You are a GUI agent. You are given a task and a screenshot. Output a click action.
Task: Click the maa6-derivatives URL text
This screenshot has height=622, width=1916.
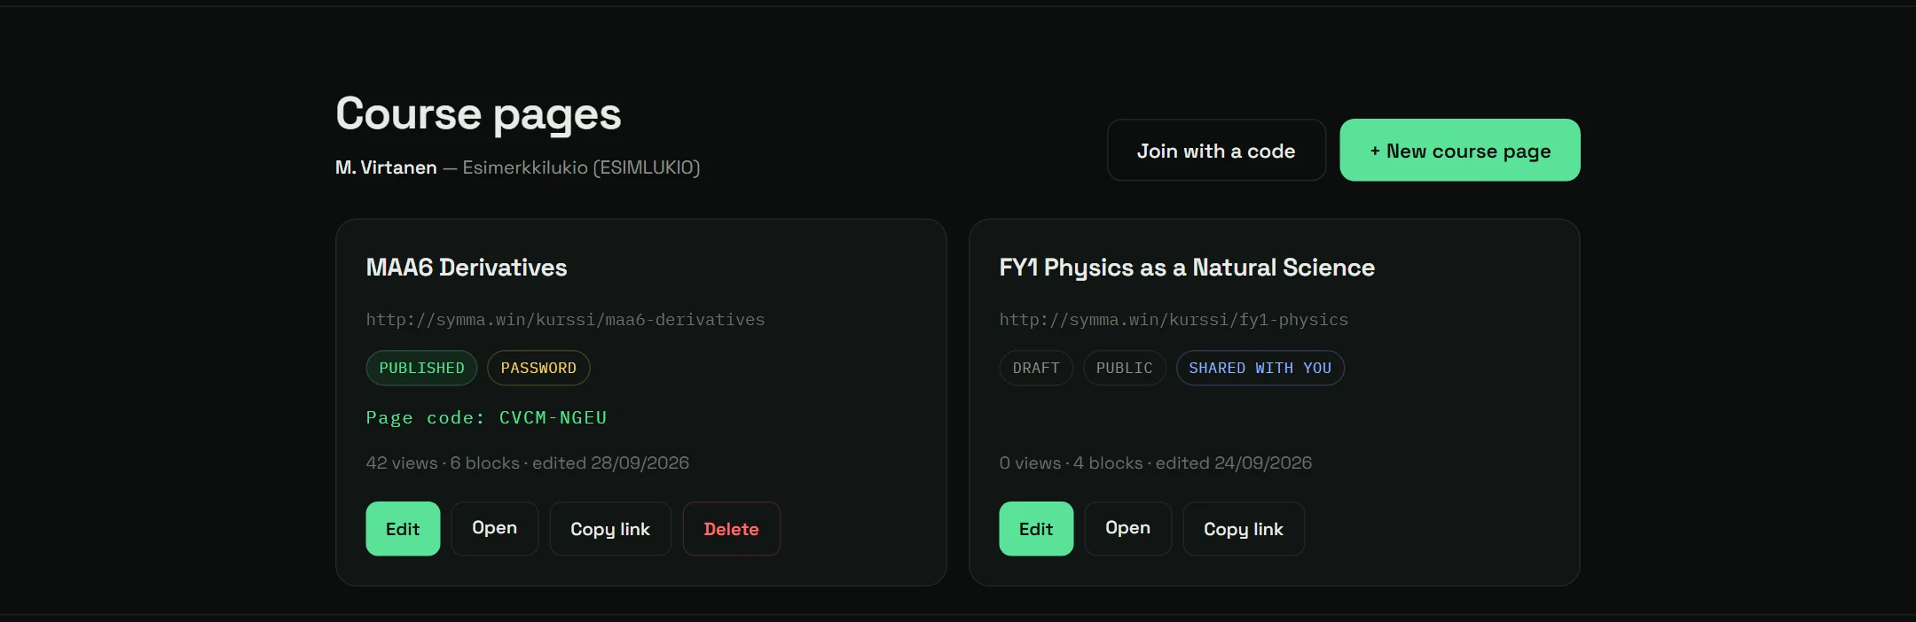coord(565,320)
